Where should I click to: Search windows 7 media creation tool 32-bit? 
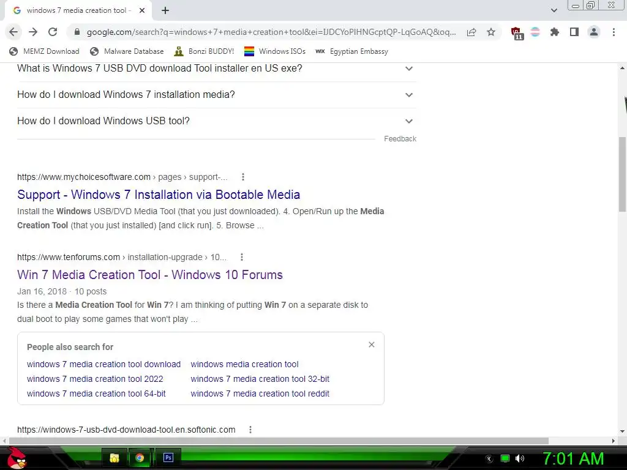point(260,379)
